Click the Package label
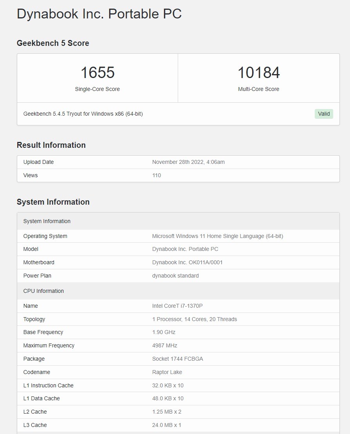Viewport: 350px width, 434px height. (x=34, y=359)
